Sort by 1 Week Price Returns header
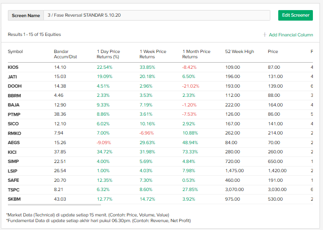The image size is (323, 230). pyautogui.click(x=153, y=54)
